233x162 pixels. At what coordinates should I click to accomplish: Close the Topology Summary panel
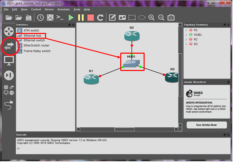click(x=228, y=25)
